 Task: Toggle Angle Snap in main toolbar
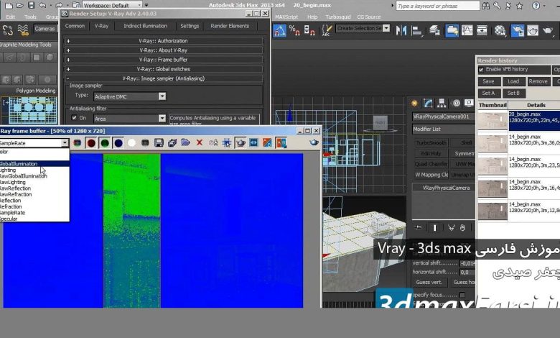pyautogui.click(x=280, y=31)
